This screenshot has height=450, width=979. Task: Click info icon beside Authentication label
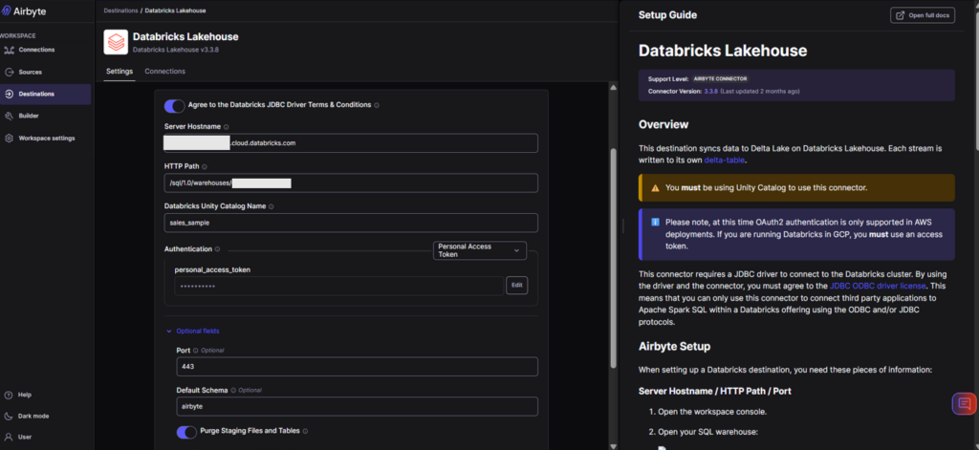tap(217, 249)
